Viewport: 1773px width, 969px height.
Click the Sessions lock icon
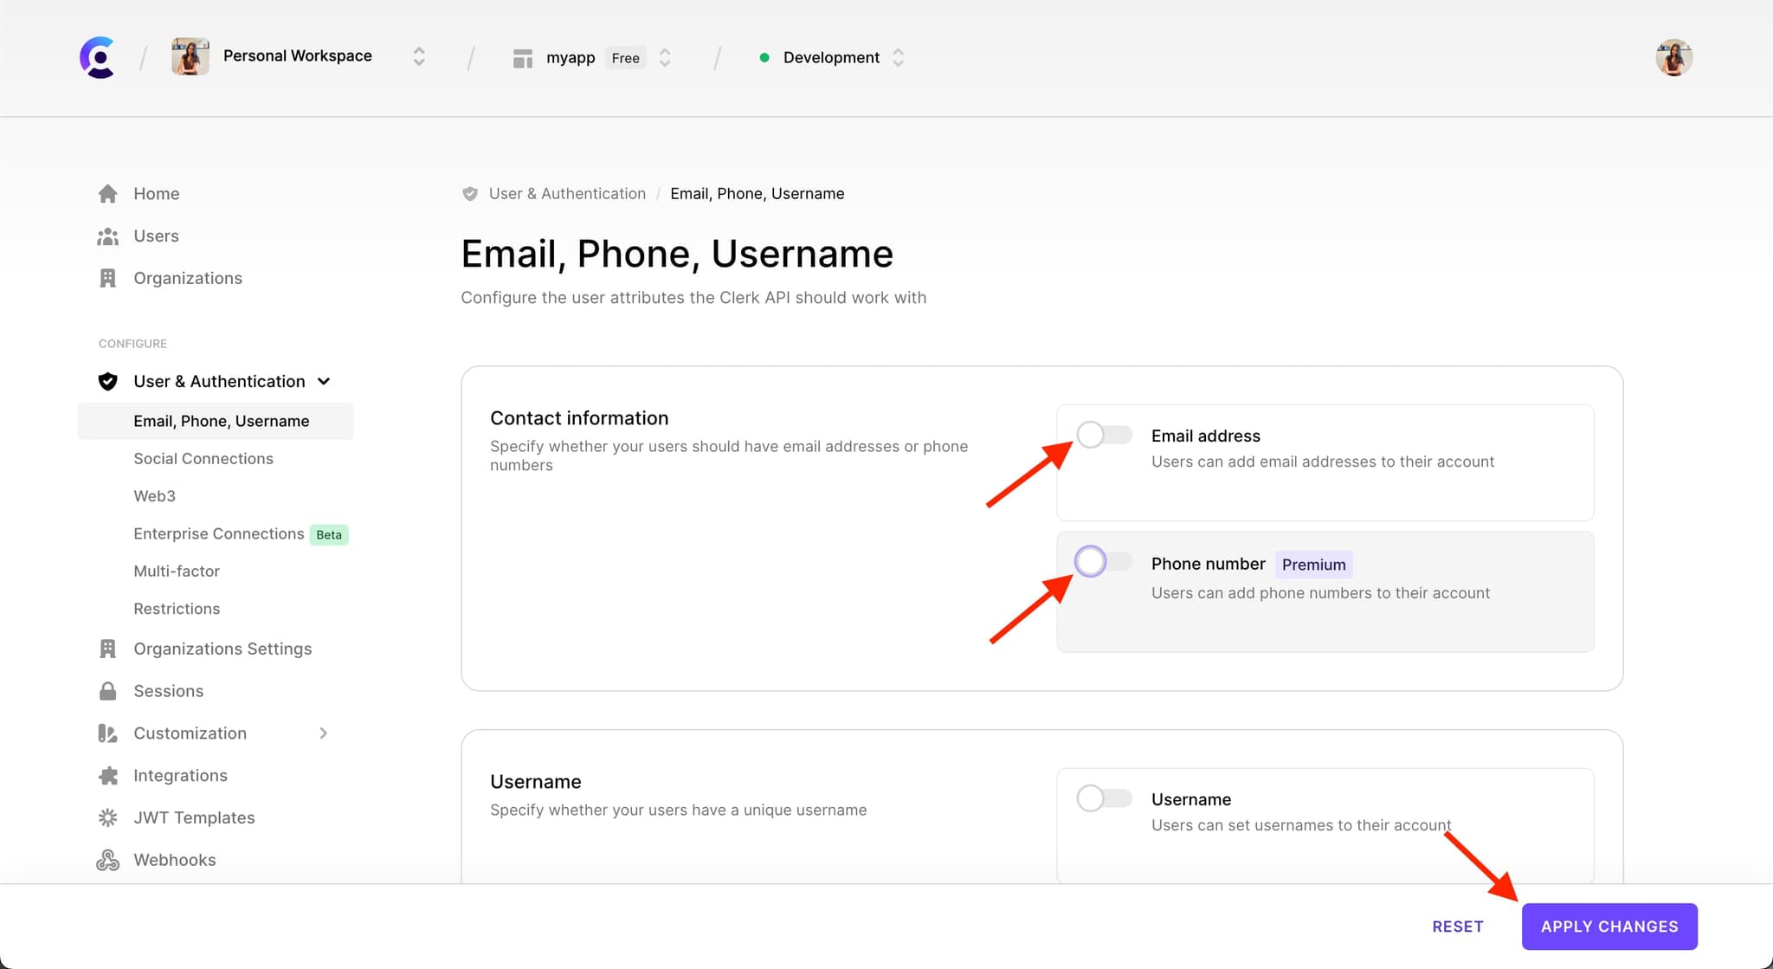point(107,691)
